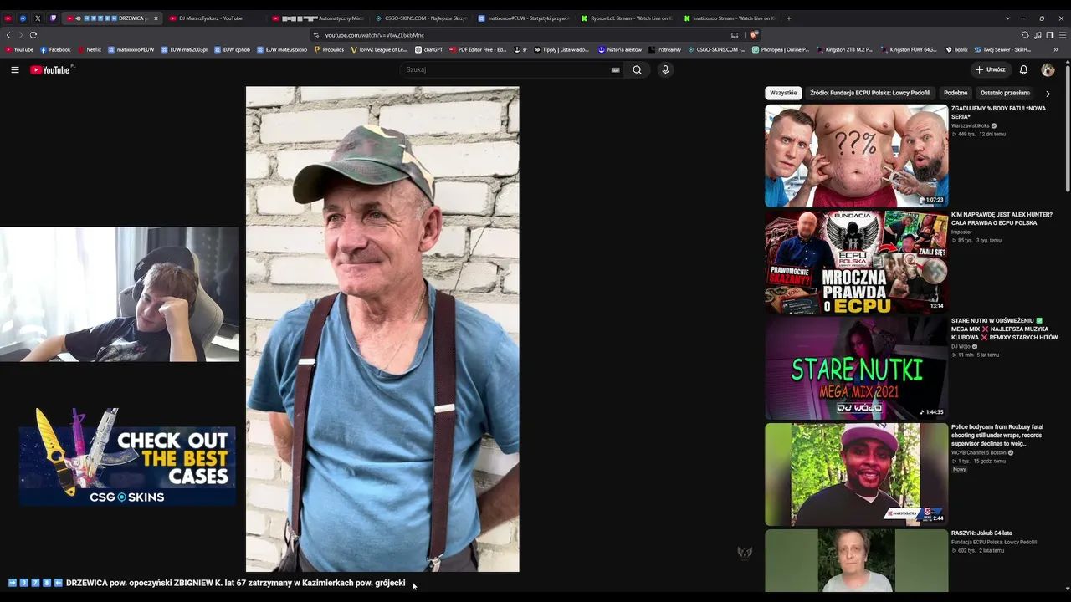Screen dimensions: 1071x602
Task: Click the CSGO-SKINS check out cases banner
Action: 127,457
